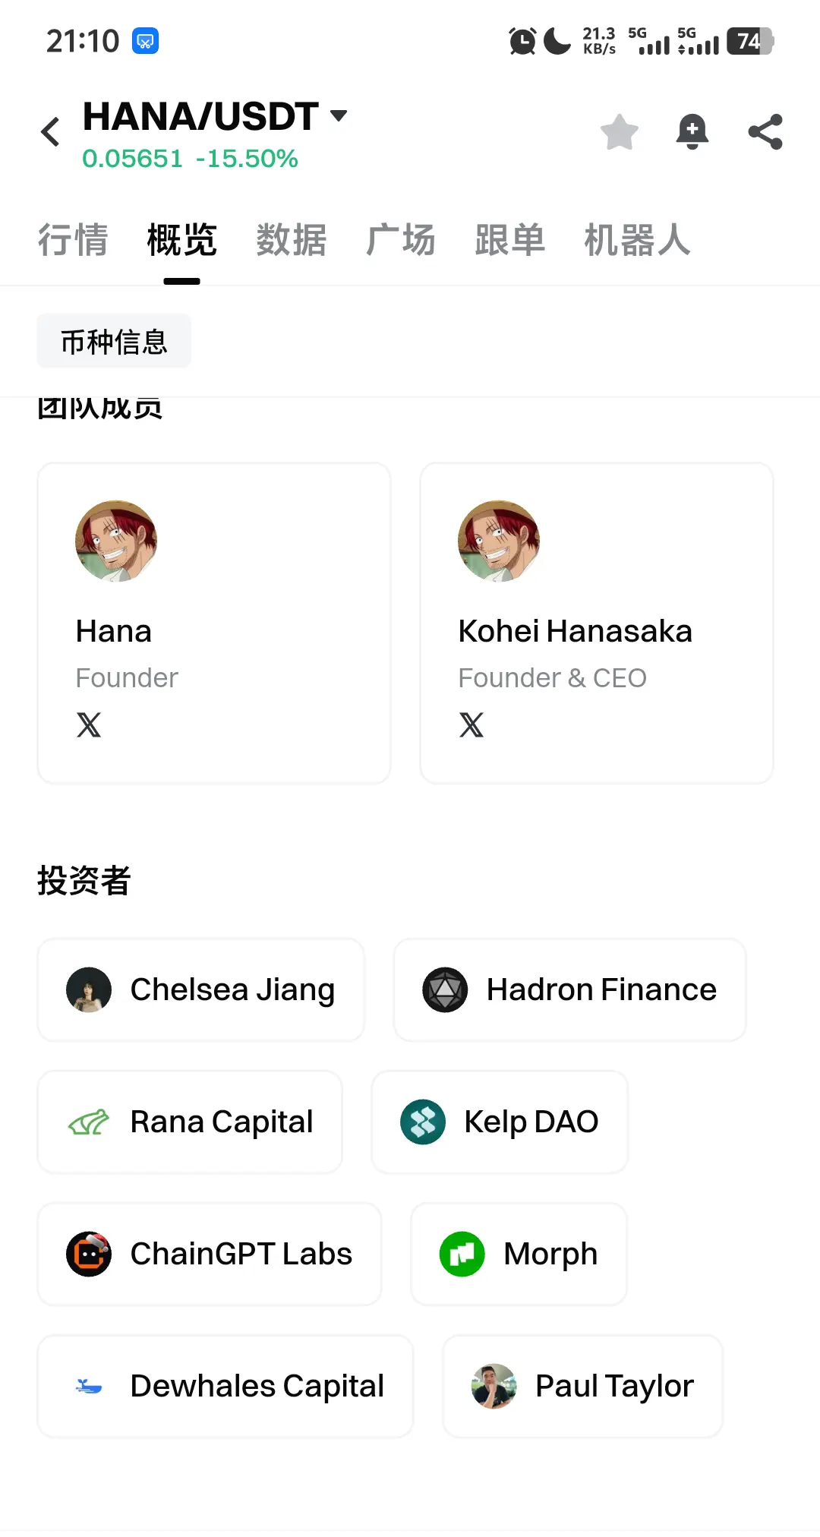The width and height of the screenshot is (820, 1537).
Task: Tap the share icon
Action: point(765,132)
